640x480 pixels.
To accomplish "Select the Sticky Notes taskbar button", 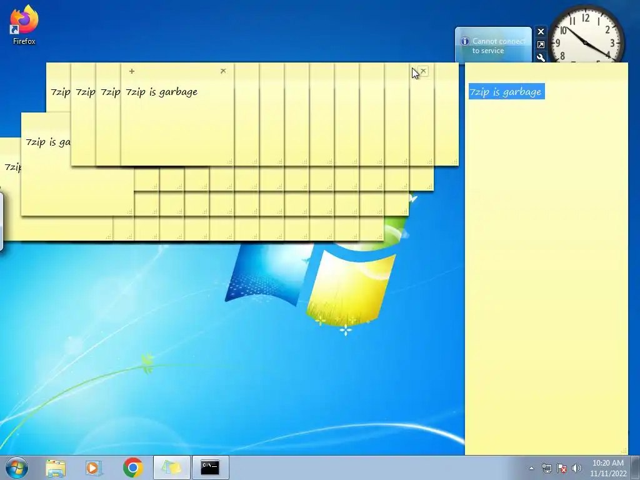I will [172, 467].
